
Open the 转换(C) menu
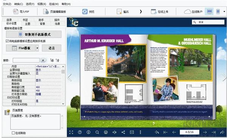click(19, 4)
